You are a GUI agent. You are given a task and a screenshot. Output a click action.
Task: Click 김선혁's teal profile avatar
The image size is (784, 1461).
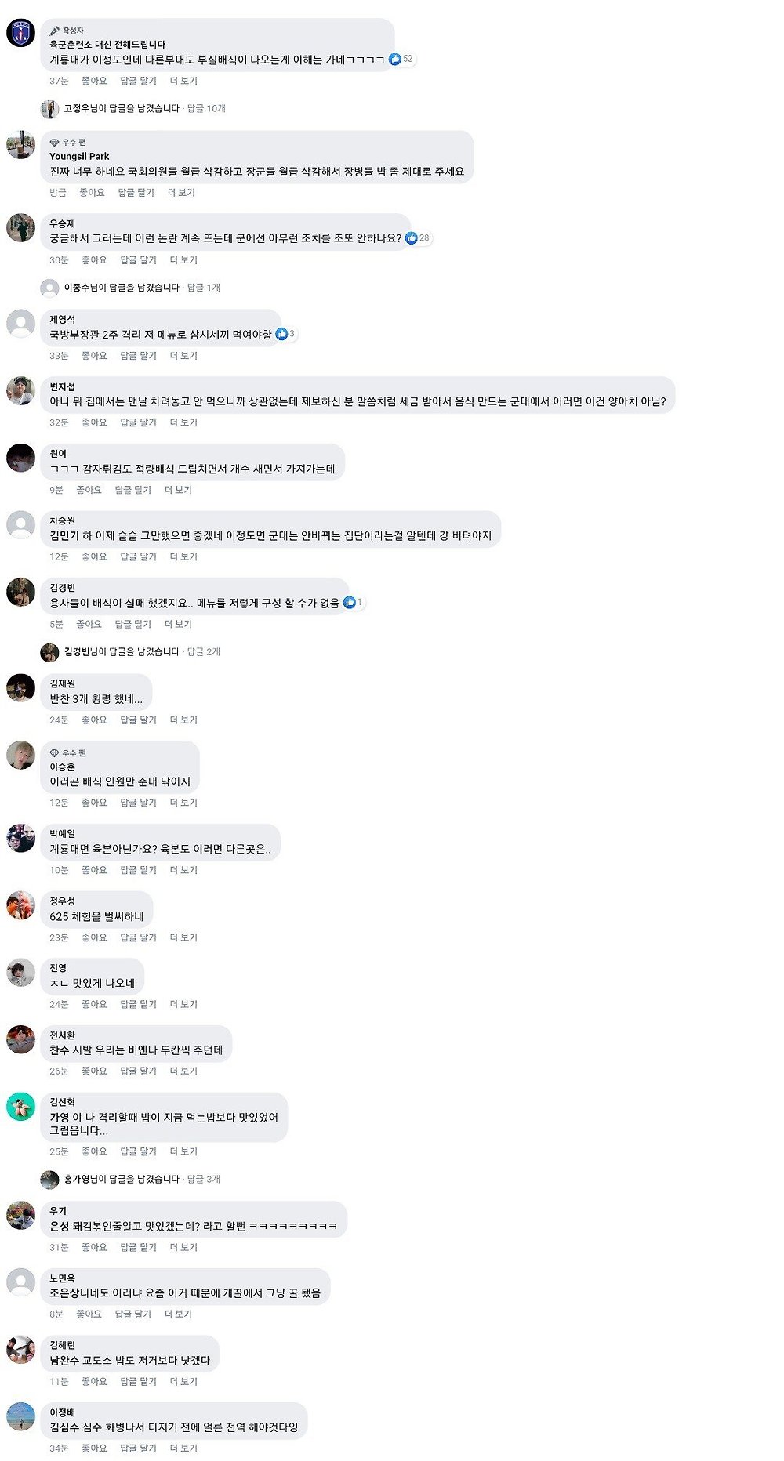pos(20,1106)
